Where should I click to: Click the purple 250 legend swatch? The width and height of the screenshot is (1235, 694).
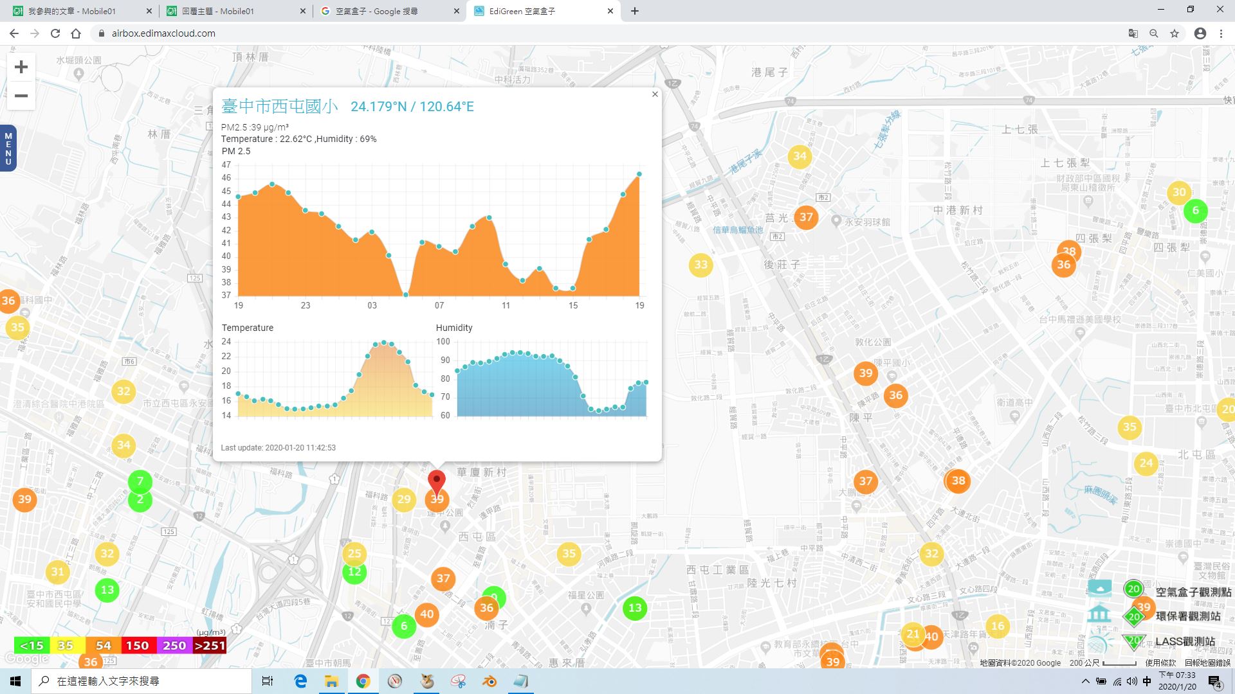[x=174, y=646]
